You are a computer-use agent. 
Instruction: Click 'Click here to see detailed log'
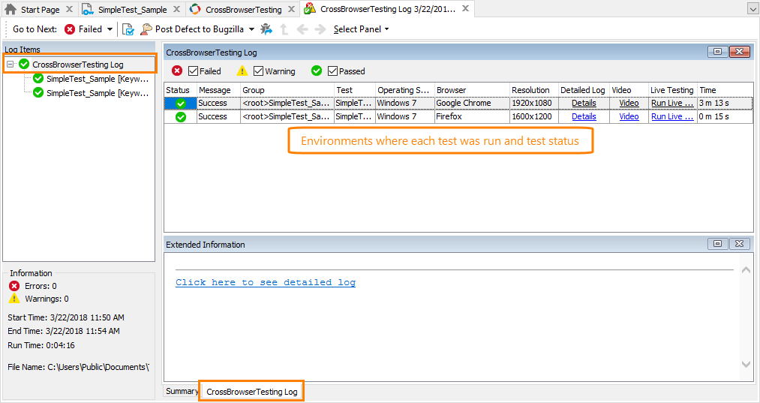(x=266, y=282)
